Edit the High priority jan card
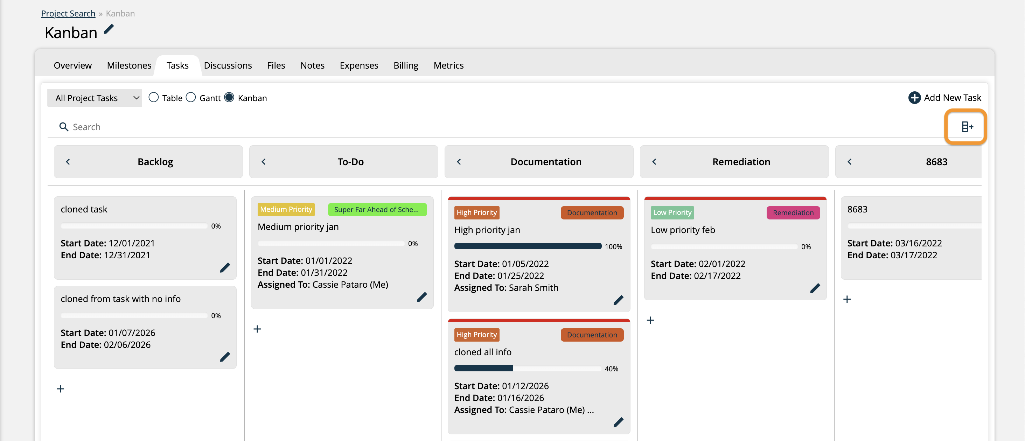Viewport: 1025px width, 441px height. click(619, 300)
